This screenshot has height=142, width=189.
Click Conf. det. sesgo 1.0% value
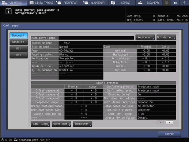[156, 114]
